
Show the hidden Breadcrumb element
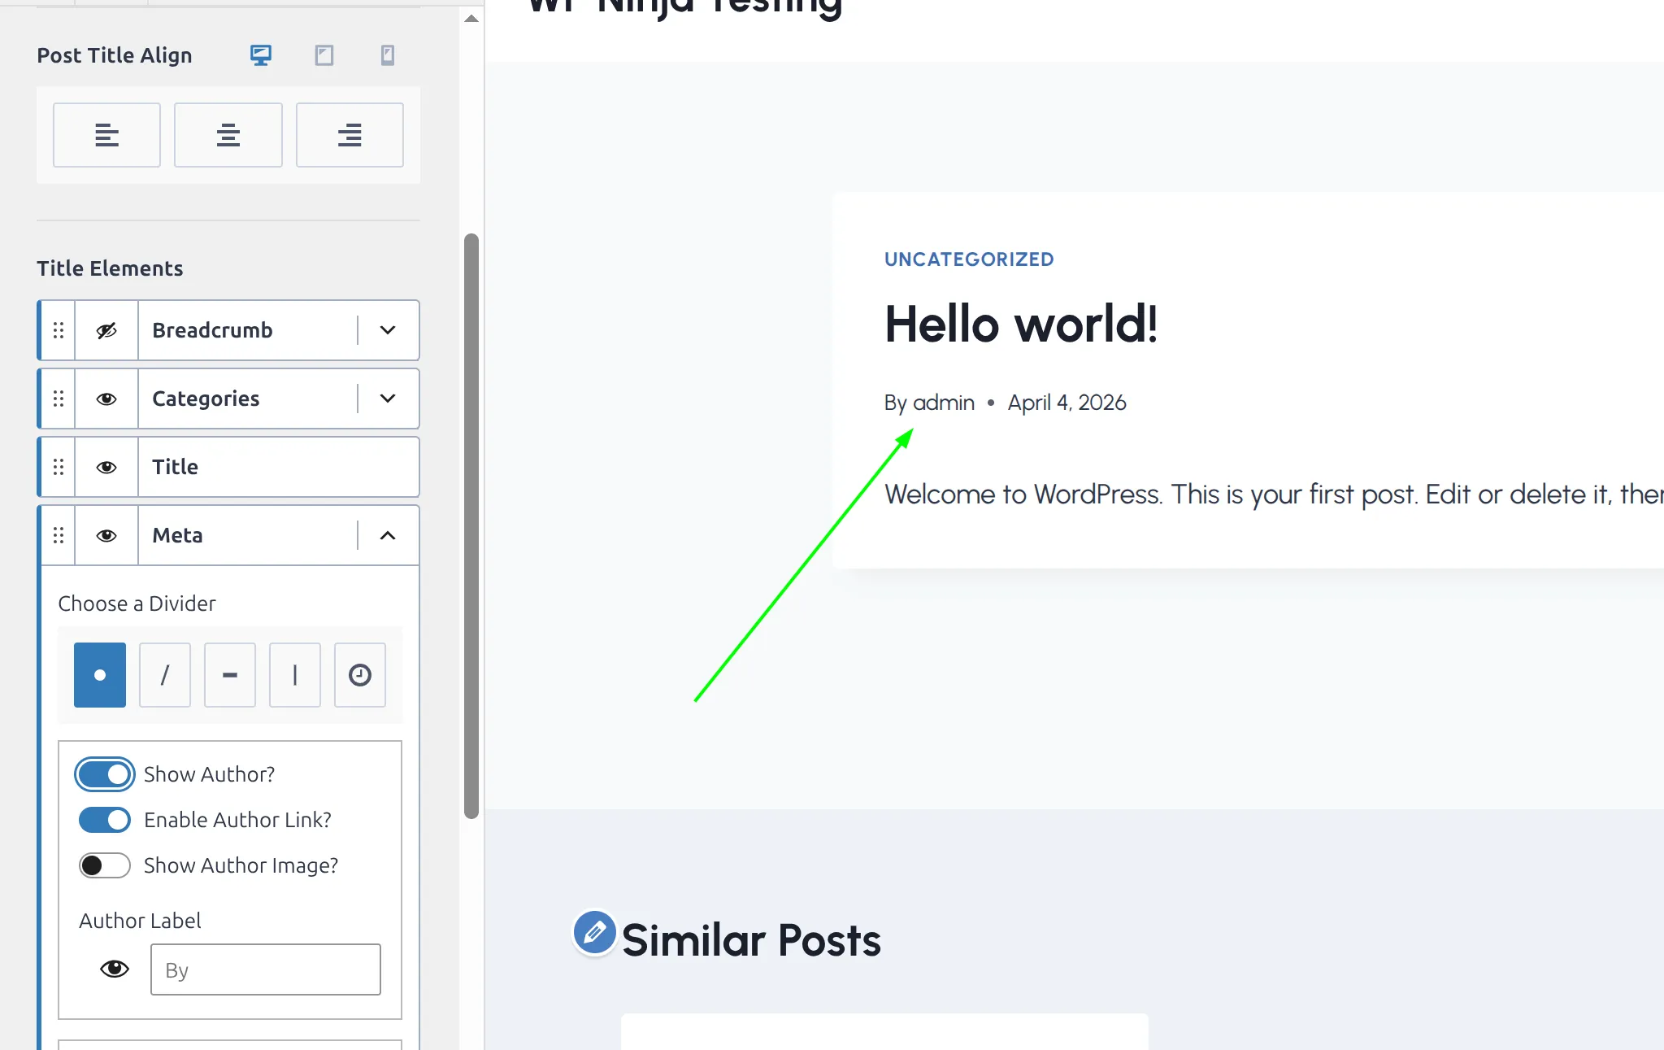click(106, 330)
